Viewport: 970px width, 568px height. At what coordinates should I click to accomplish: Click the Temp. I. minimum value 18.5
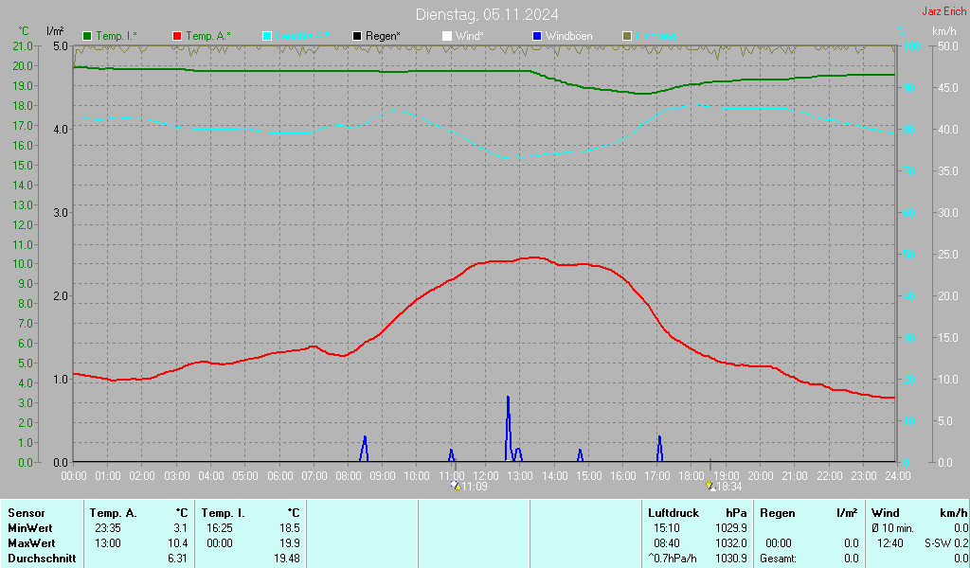(x=290, y=528)
